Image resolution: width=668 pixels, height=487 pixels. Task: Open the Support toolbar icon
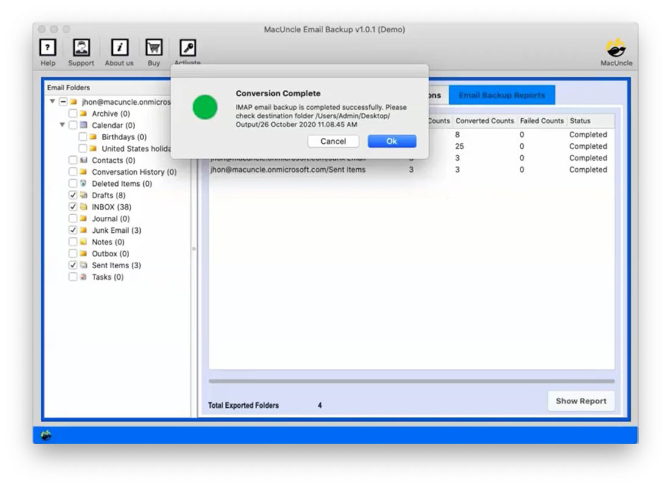point(81,48)
